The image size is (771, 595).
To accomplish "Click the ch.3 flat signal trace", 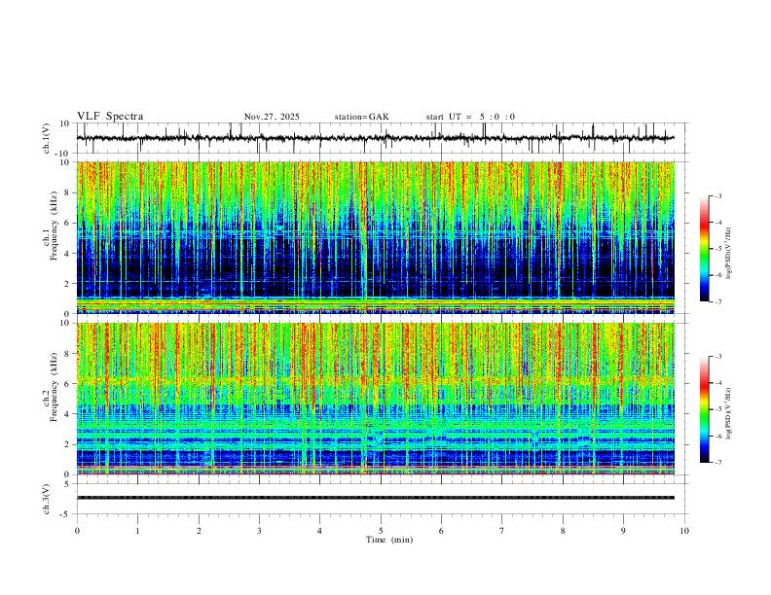I will point(376,498).
